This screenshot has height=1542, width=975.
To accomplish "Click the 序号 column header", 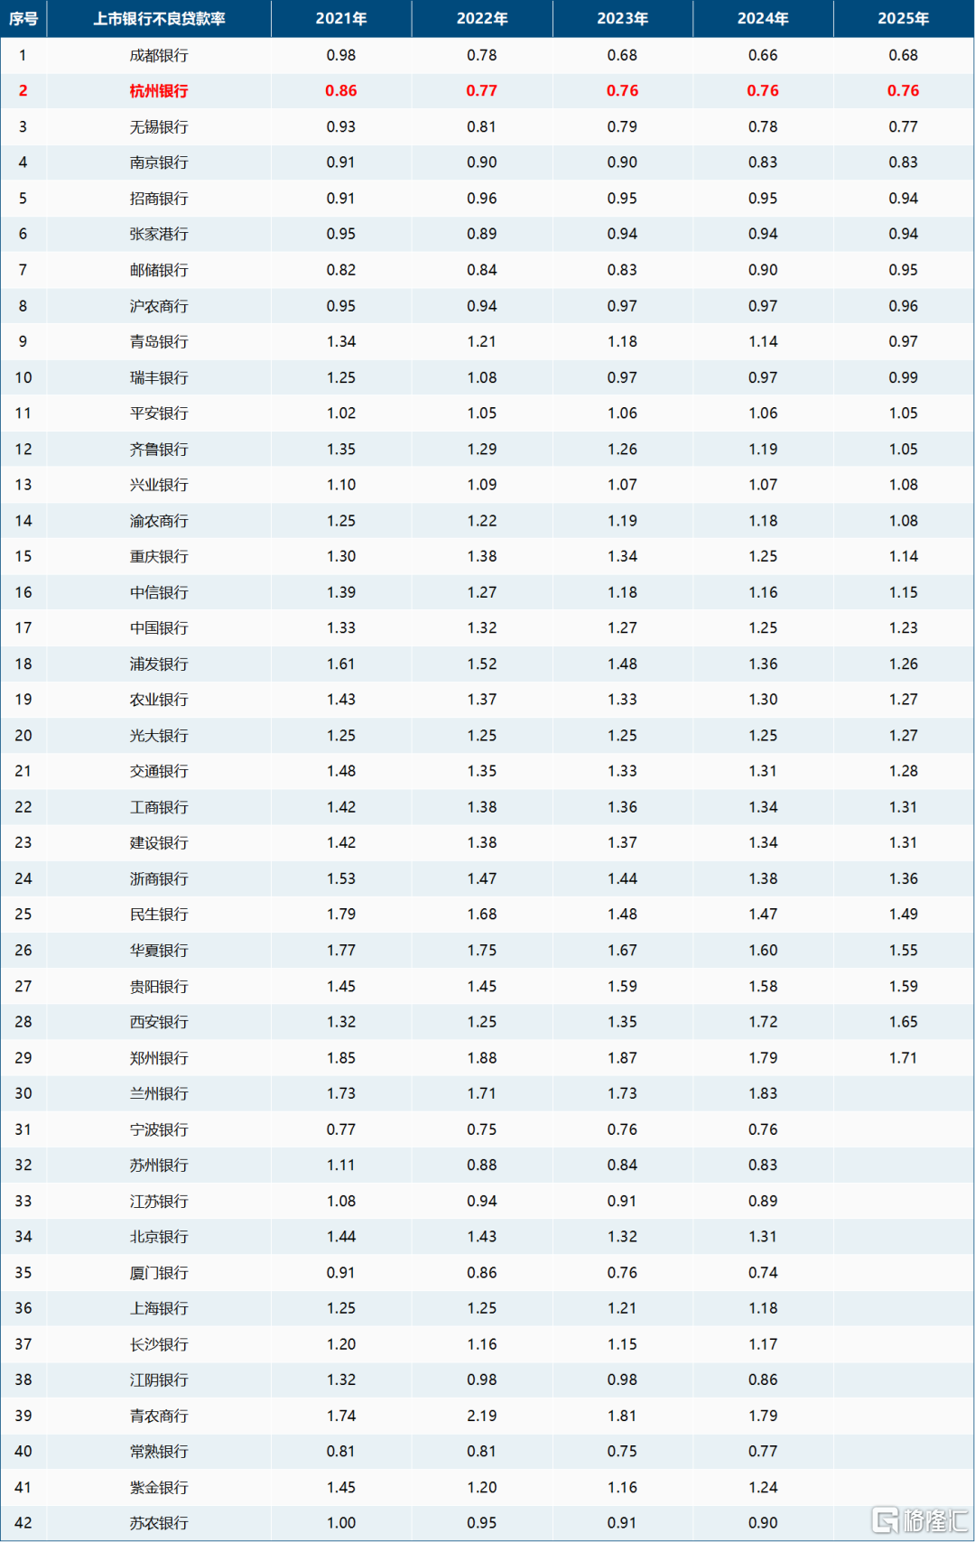I will pos(23,19).
